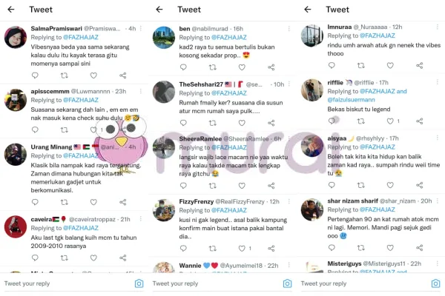Retweet SheeraRamlee's reply about langsir
Image resolution: width=445 pixels, height=296 pixels.
click(x=213, y=186)
